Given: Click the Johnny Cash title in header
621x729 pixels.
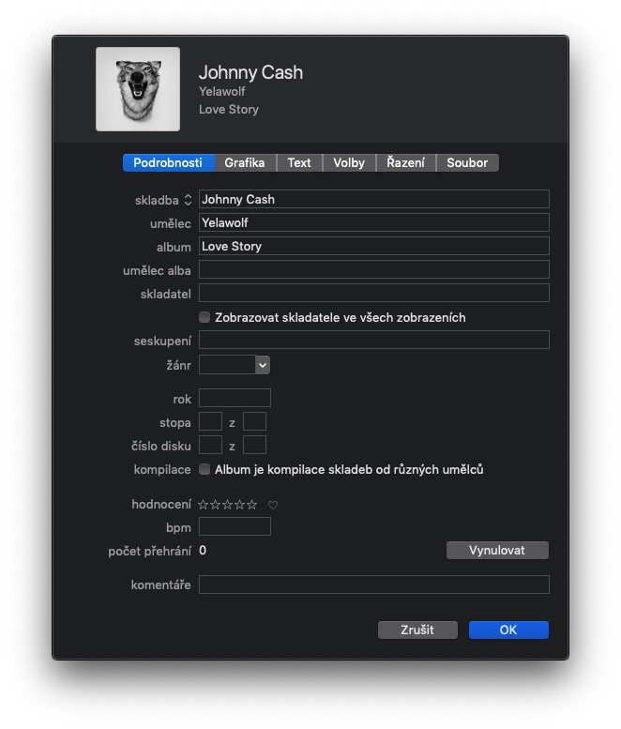Looking at the screenshot, I should (x=250, y=72).
